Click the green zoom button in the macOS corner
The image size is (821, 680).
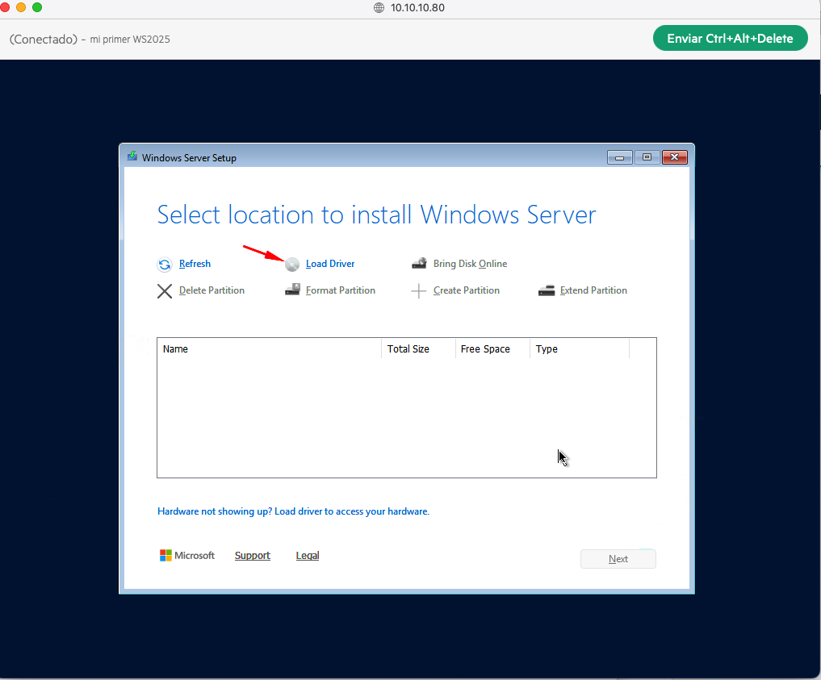tap(36, 6)
